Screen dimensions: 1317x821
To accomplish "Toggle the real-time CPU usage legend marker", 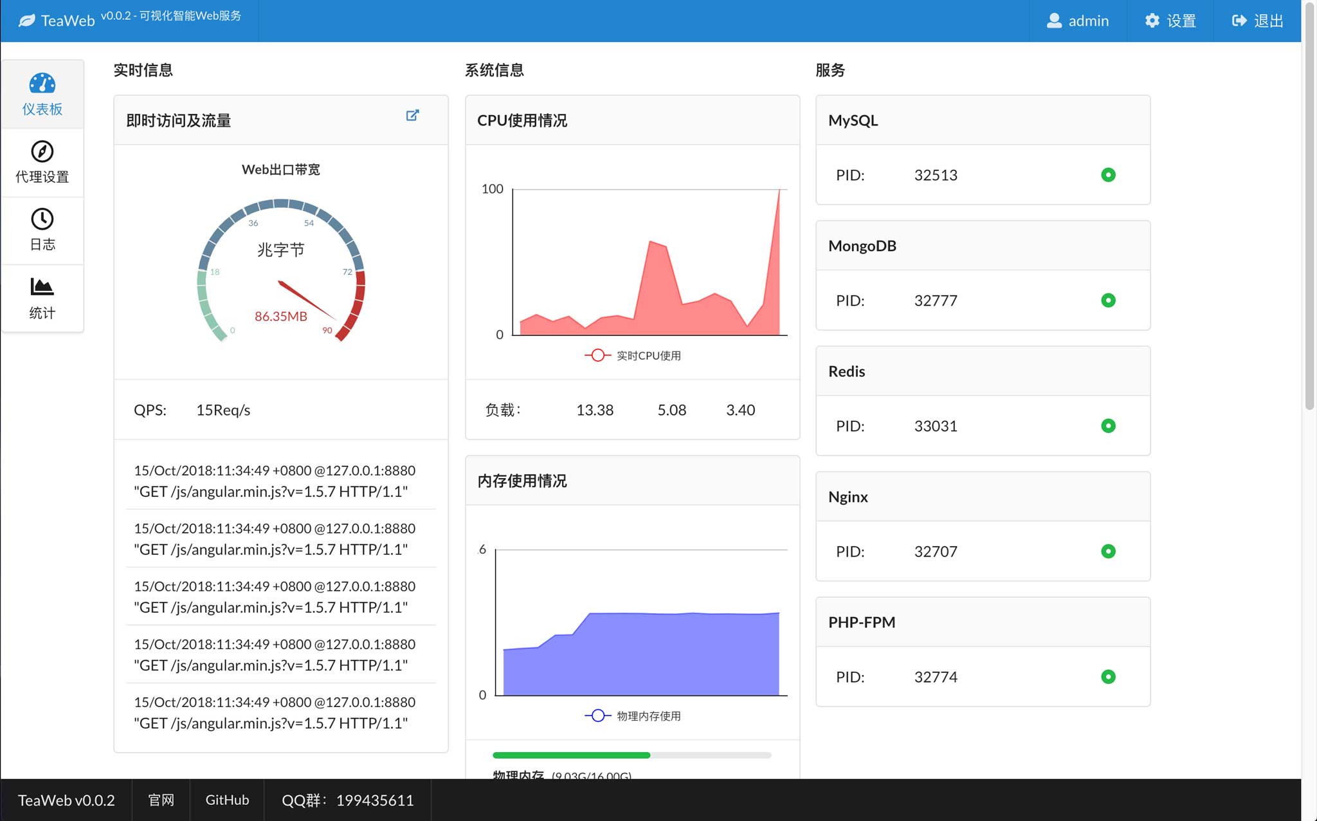I will click(x=597, y=355).
